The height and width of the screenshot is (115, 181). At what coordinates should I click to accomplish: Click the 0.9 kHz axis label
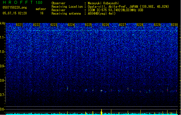pos(2,66)
